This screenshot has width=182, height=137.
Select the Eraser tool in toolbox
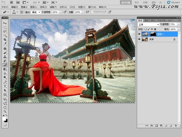5,65
